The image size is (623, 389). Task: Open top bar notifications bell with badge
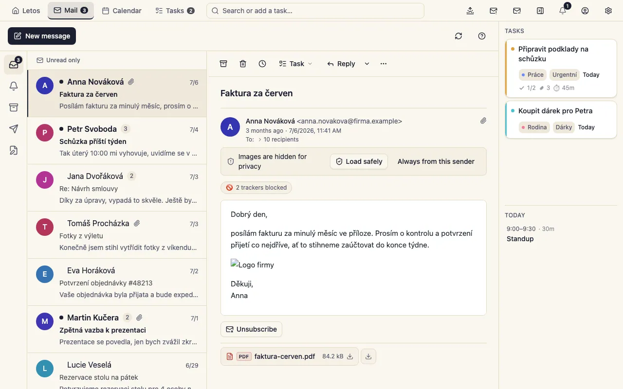click(563, 11)
